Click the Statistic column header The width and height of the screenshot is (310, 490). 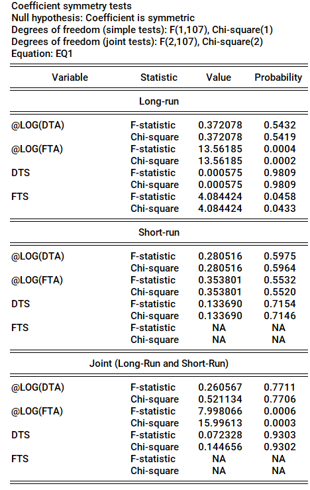tap(159, 77)
